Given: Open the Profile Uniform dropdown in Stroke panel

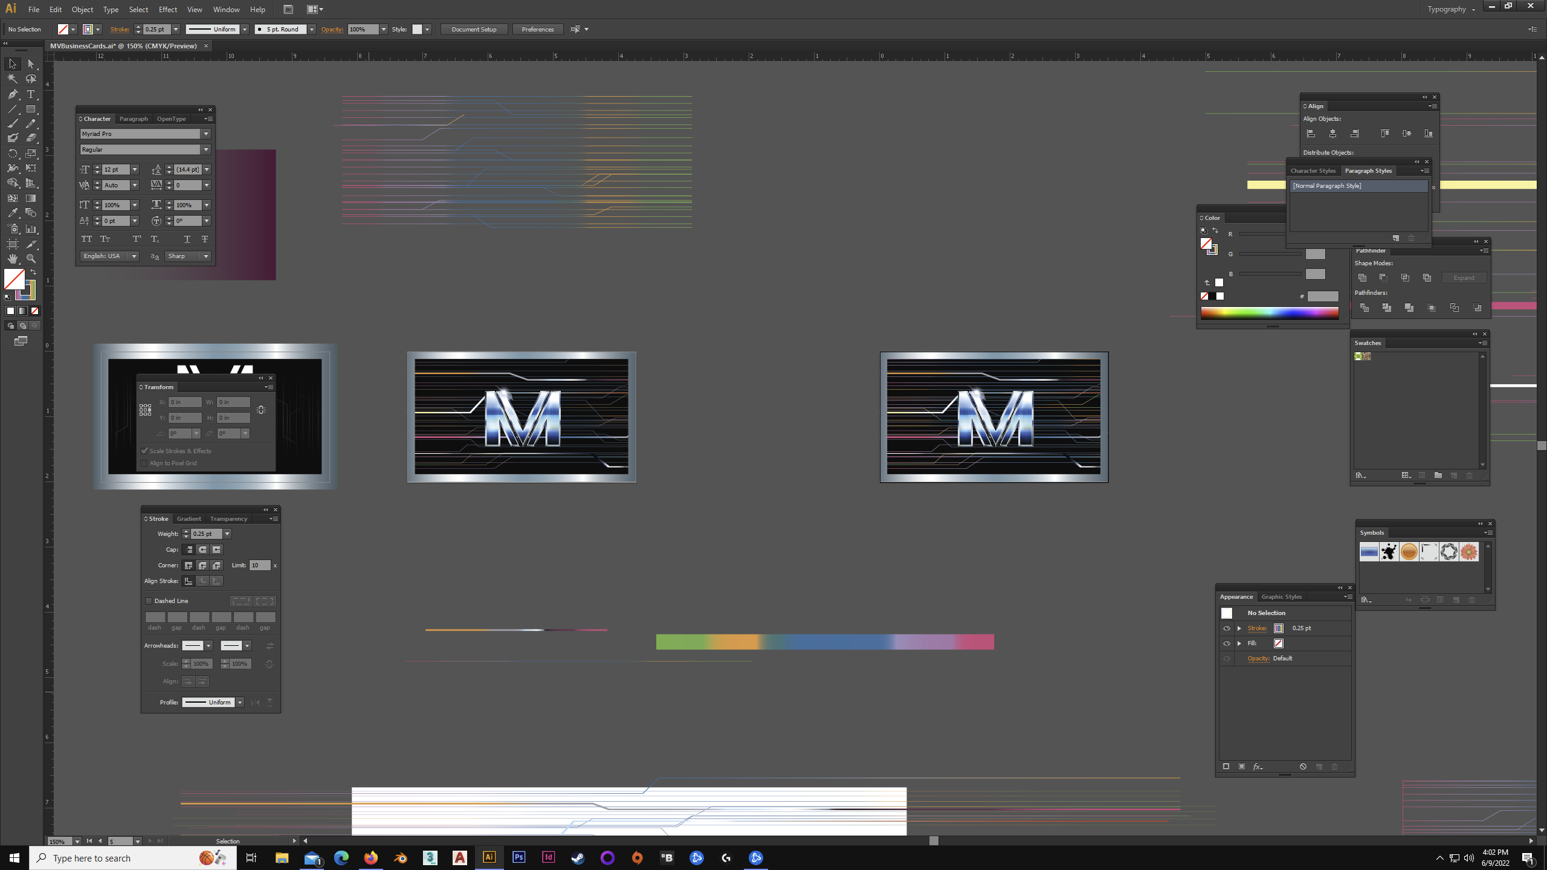Looking at the screenshot, I should point(240,703).
